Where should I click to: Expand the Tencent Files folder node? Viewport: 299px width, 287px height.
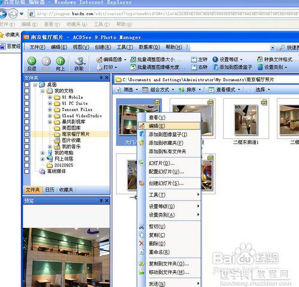[x=50, y=110]
